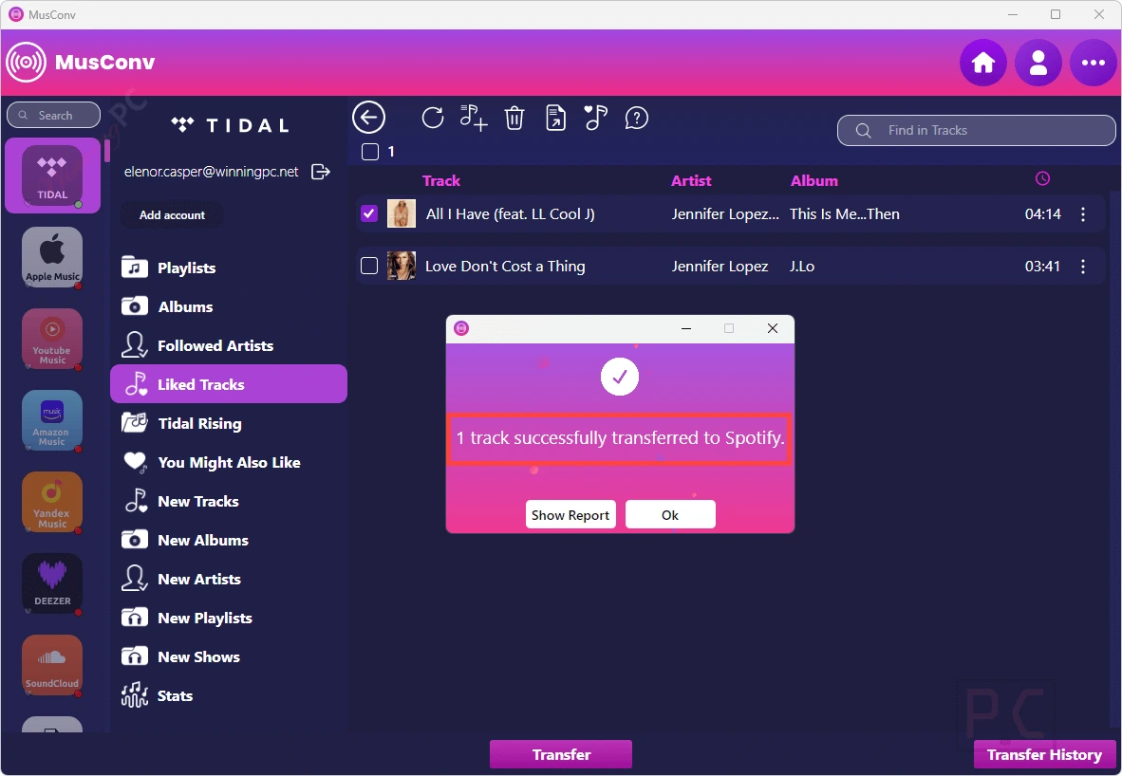The height and width of the screenshot is (776, 1122).
Task: Toggle select-all tracks checkbox
Action: [370, 152]
